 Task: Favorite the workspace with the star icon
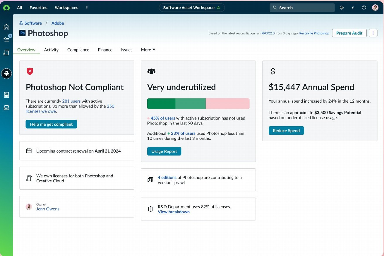point(218,8)
